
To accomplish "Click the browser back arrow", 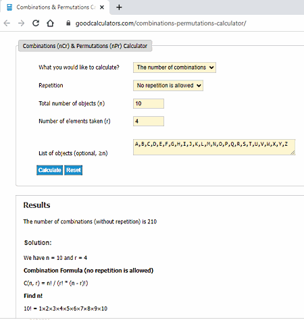I will [7, 23].
